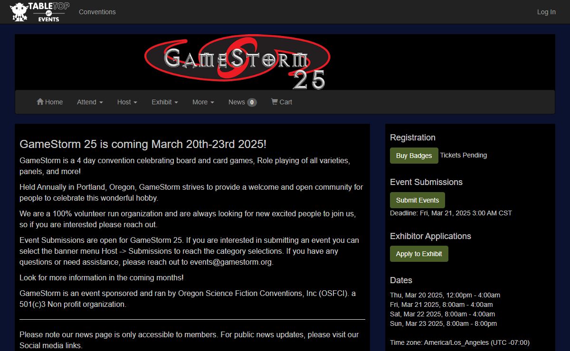Click the 'Time zone: America/Los_Angeles' text
The height and width of the screenshot is (351, 570).
(460, 342)
